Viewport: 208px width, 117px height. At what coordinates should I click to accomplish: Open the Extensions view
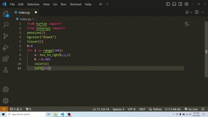tap(6, 58)
